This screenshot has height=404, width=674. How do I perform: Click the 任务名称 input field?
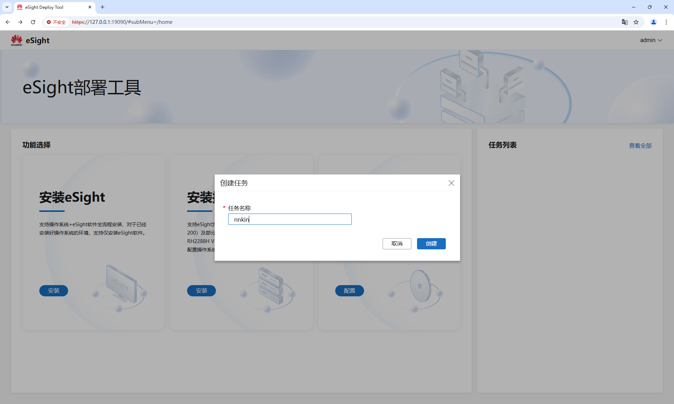(x=290, y=219)
